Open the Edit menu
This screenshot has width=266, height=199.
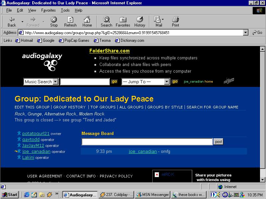click(20, 10)
